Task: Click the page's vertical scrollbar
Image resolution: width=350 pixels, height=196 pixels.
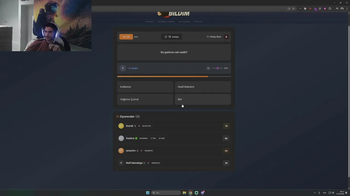Action: pyautogui.click(x=349, y=101)
